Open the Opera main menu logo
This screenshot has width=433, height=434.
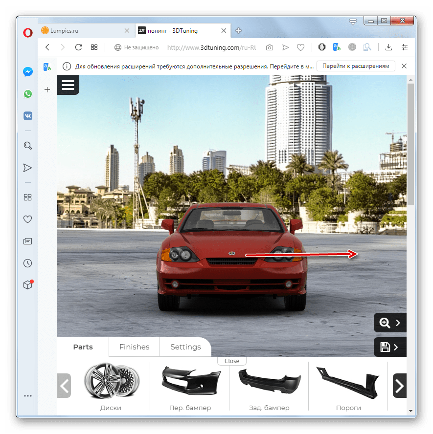(28, 33)
